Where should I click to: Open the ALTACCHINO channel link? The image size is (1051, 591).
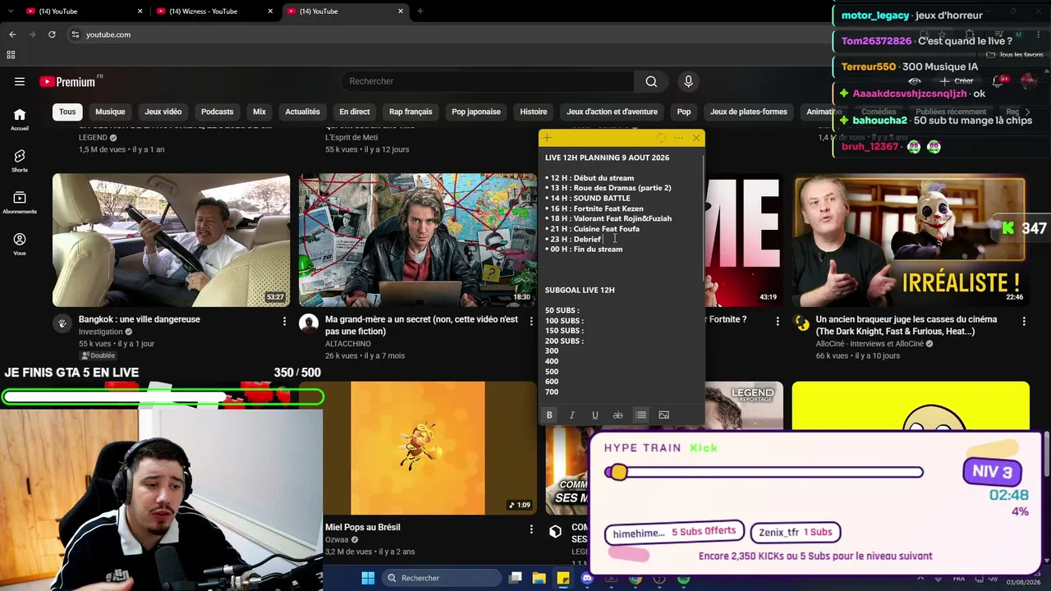[348, 344]
